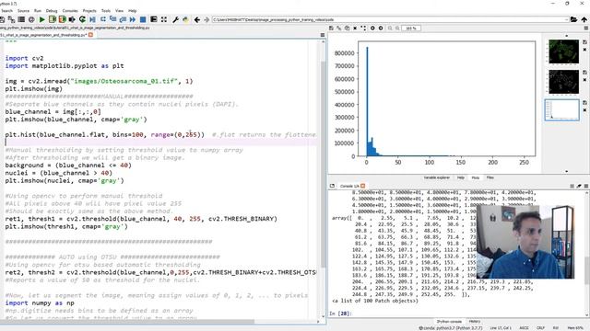Delete the second thumbnail plot
This screenshot has width=590, height=331.
pyautogui.click(x=584, y=80)
